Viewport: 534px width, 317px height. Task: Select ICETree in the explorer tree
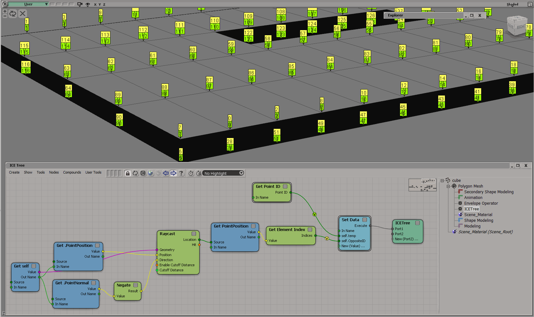pyautogui.click(x=471, y=209)
